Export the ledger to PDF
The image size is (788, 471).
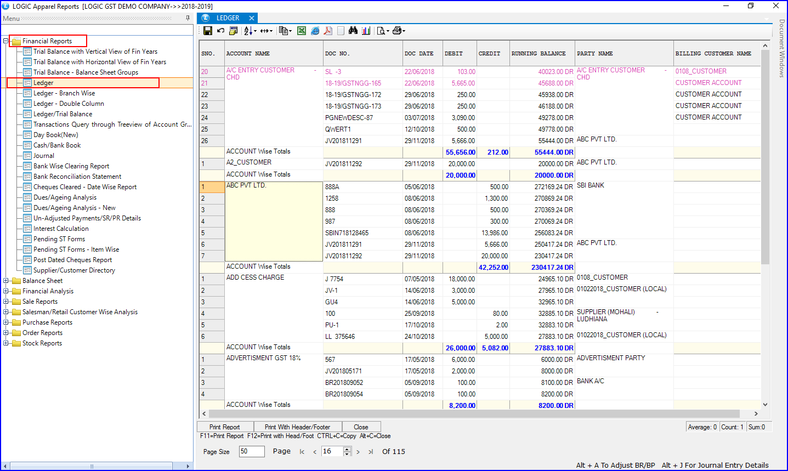click(328, 31)
